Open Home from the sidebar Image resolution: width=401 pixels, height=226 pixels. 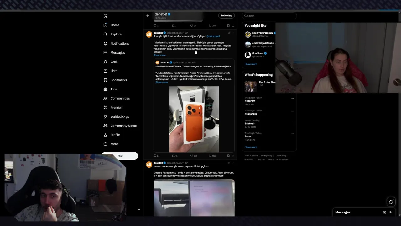(112, 25)
